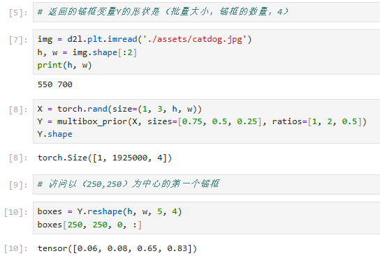Select the cell prompt labeled [7]
380x256 pixels.
tap(18, 40)
